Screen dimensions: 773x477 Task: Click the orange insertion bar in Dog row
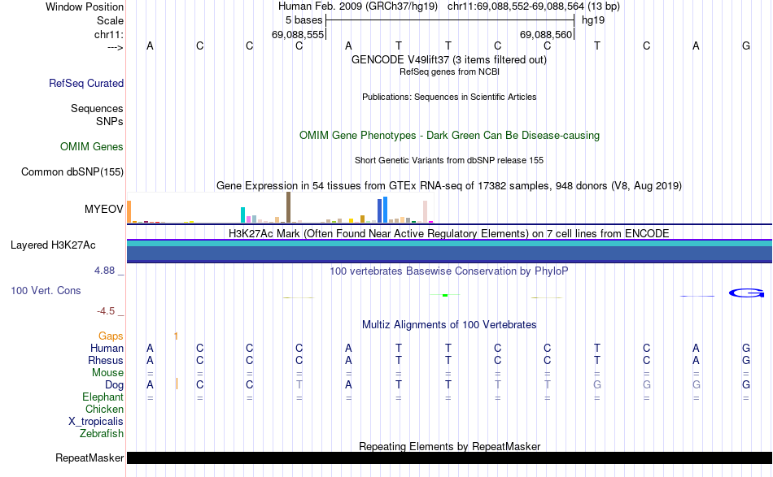177,384
